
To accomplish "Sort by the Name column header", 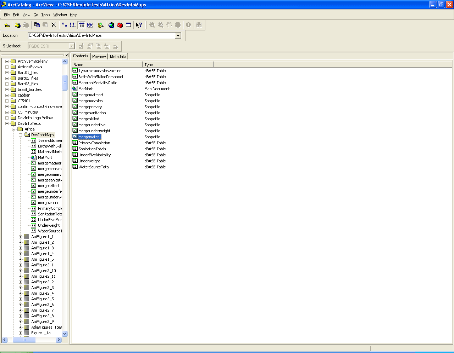I will (107, 65).
